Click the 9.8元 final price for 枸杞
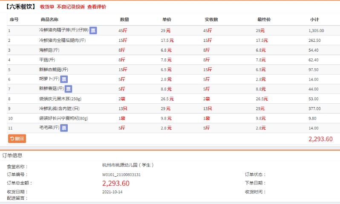This screenshot has width=340, height=204. [x=261, y=118]
